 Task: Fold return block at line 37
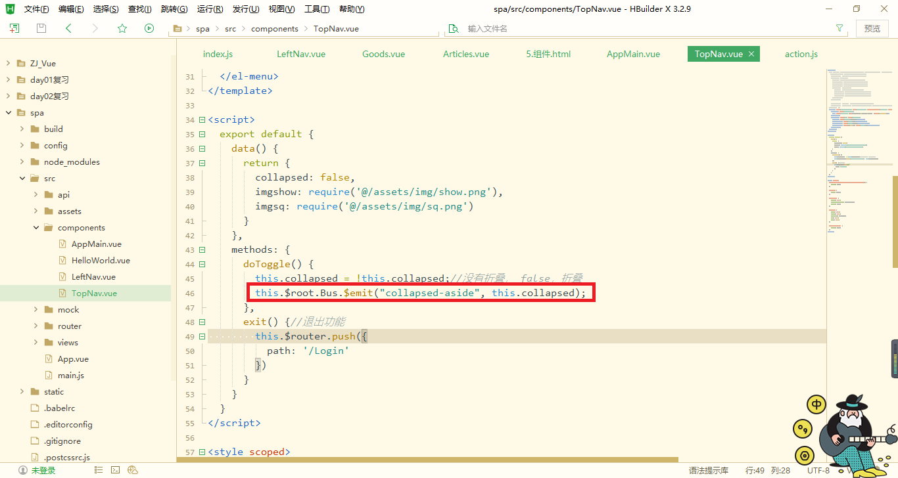(x=202, y=163)
